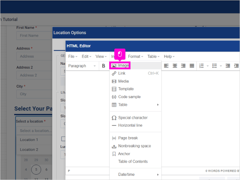Choose Link in the Insert menu

(x=135, y=73)
